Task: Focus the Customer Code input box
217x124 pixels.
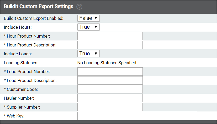Action: 110,89
